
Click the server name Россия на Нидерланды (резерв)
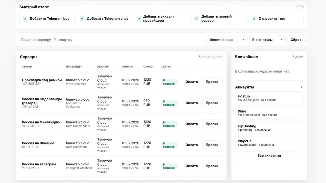coord(42,101)
